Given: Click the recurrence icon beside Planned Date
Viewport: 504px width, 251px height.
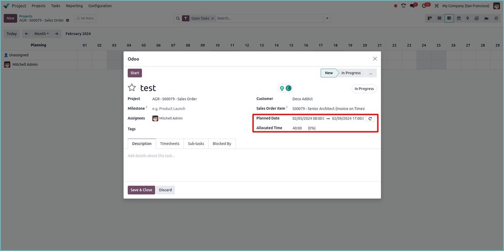Looking at the screenshot, I should tap(370, 119).
